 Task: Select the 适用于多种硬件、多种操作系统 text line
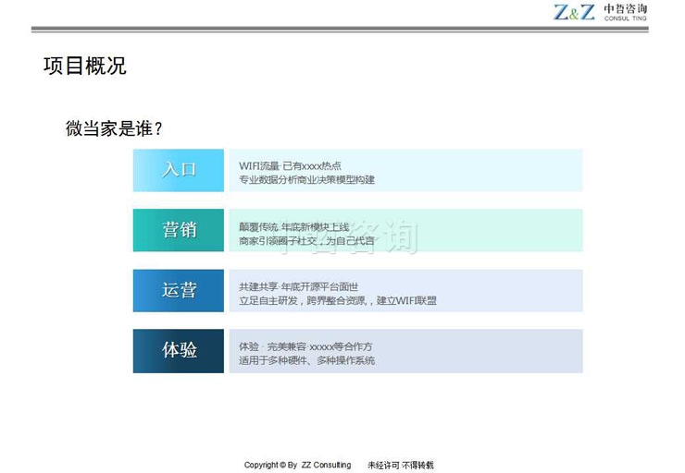click(306, 360)
